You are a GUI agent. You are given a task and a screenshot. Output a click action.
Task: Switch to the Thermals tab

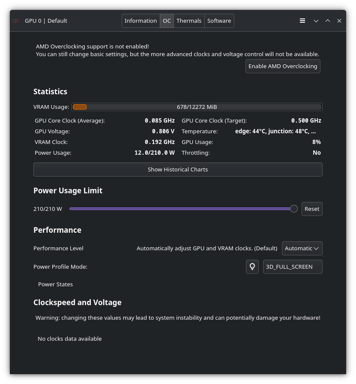point(189,21)
